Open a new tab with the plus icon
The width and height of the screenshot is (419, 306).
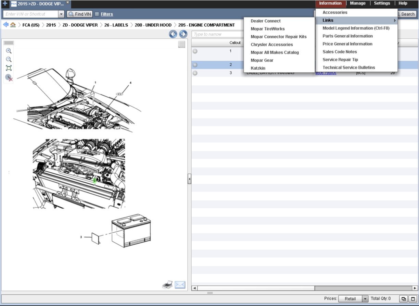point(5,3)
